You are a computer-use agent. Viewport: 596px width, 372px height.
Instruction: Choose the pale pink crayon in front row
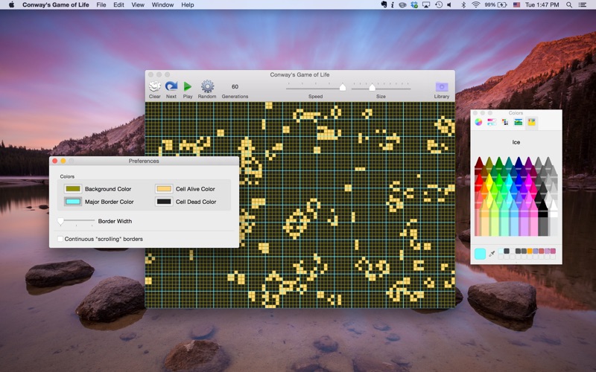[x=534, y=217]
